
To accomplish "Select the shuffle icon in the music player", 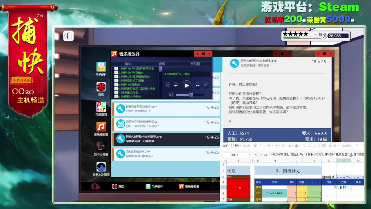I will coord(168,85).
